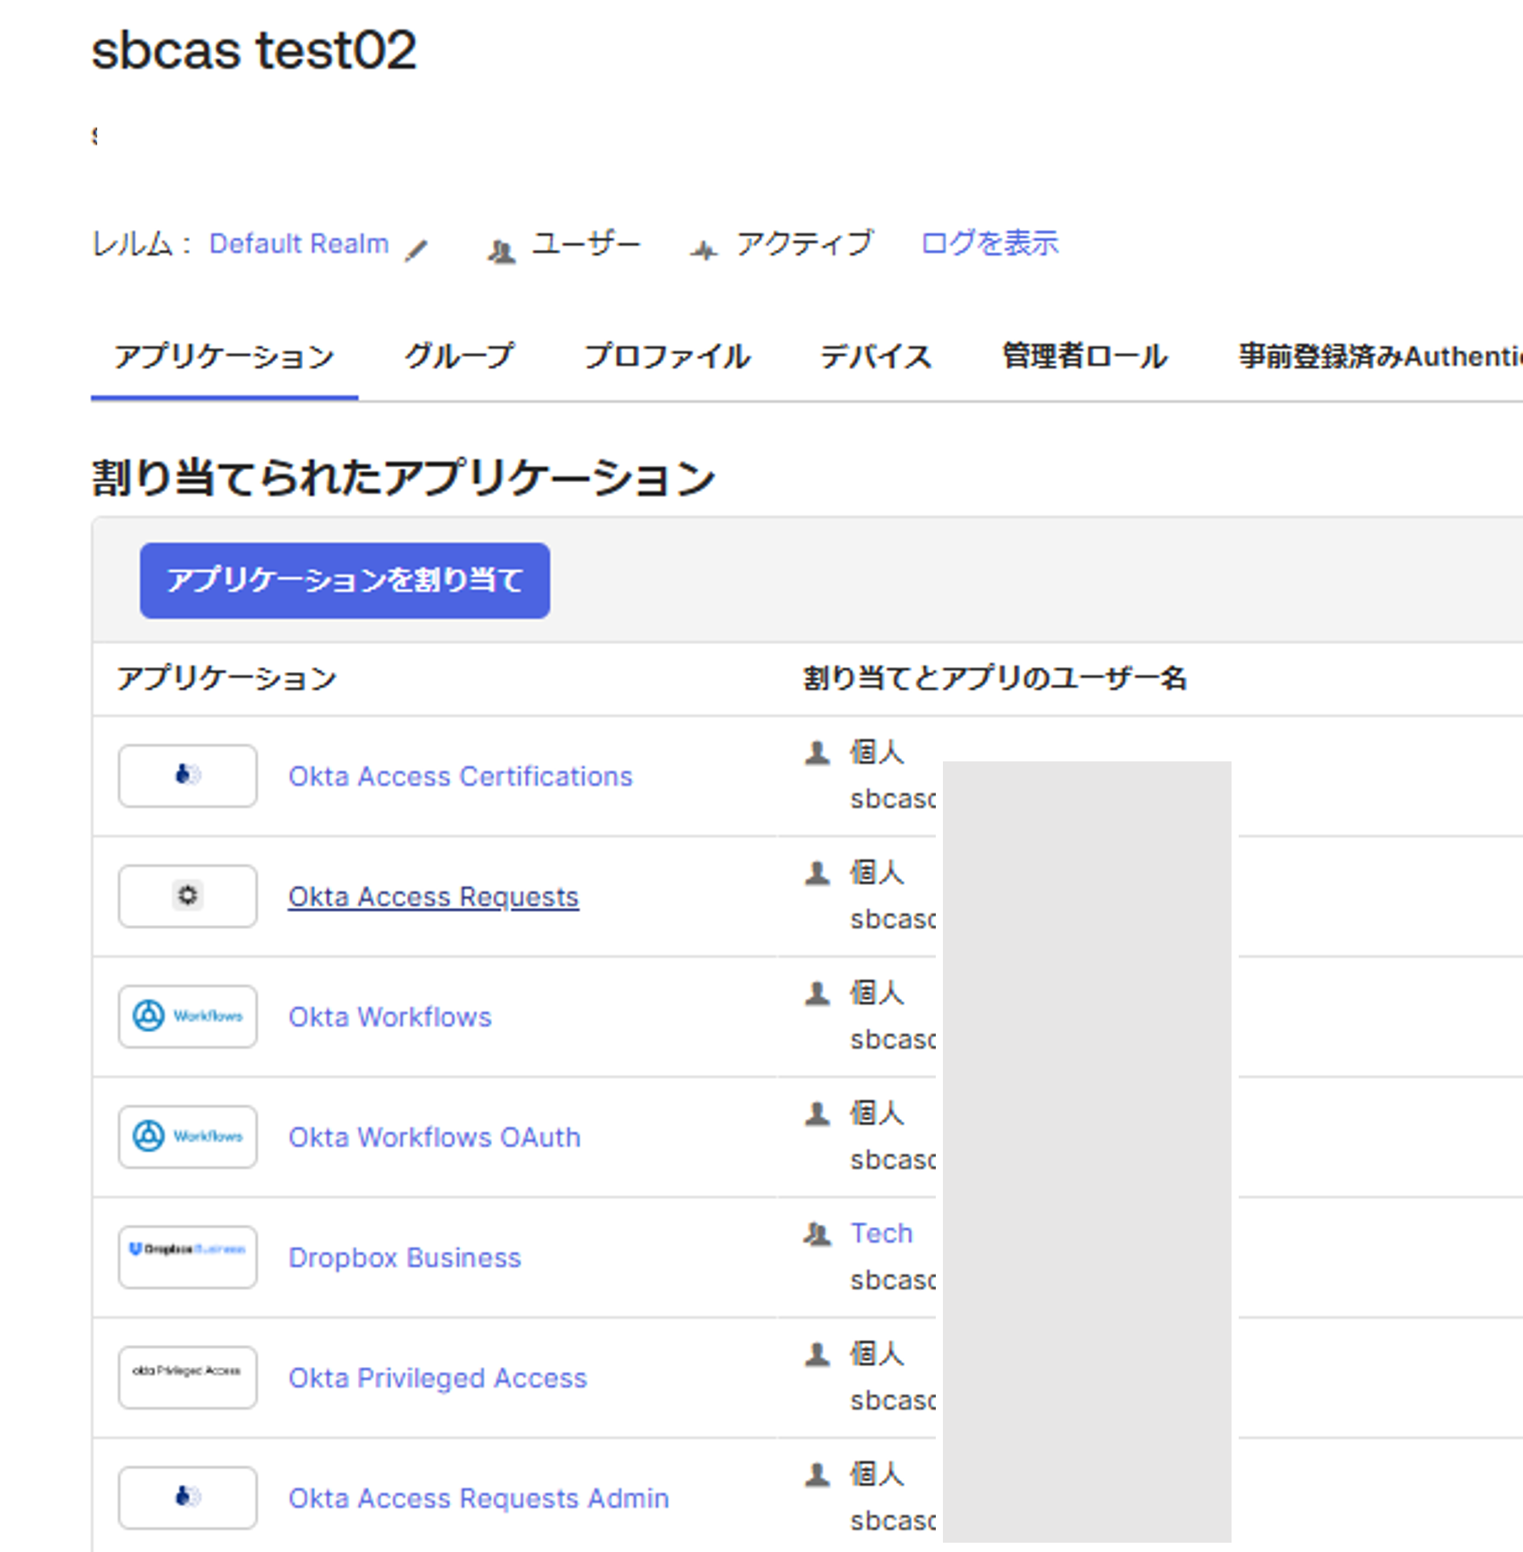
Task: Click person icon in Okta Workflows row
Action: (817, 993)
